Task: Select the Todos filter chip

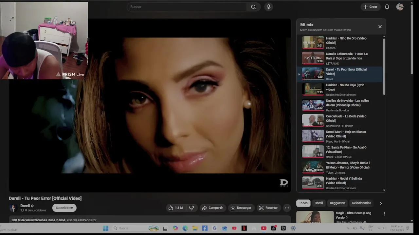Action: 303,203
